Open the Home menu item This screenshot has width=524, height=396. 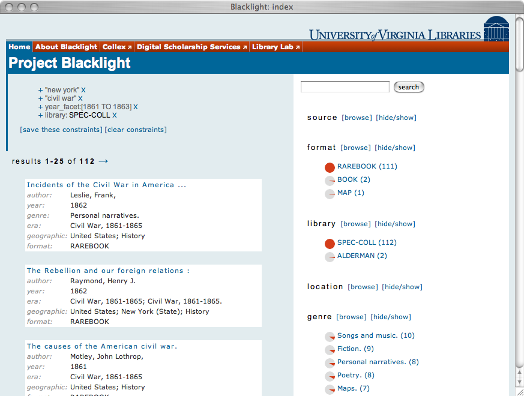19,47
